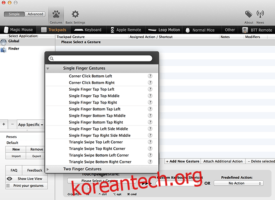This screenshot has height=200, width=275.
Task: Show help for Single Finger Bottom Tap Middle
Action: point(150,116)
